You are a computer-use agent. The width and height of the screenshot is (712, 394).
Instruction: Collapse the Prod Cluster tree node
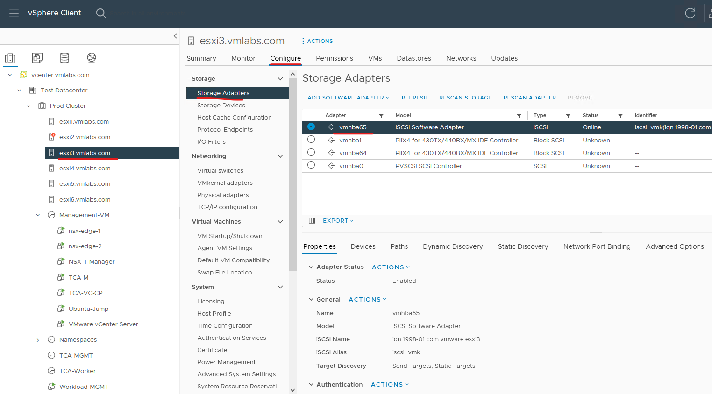pos(28,106)
